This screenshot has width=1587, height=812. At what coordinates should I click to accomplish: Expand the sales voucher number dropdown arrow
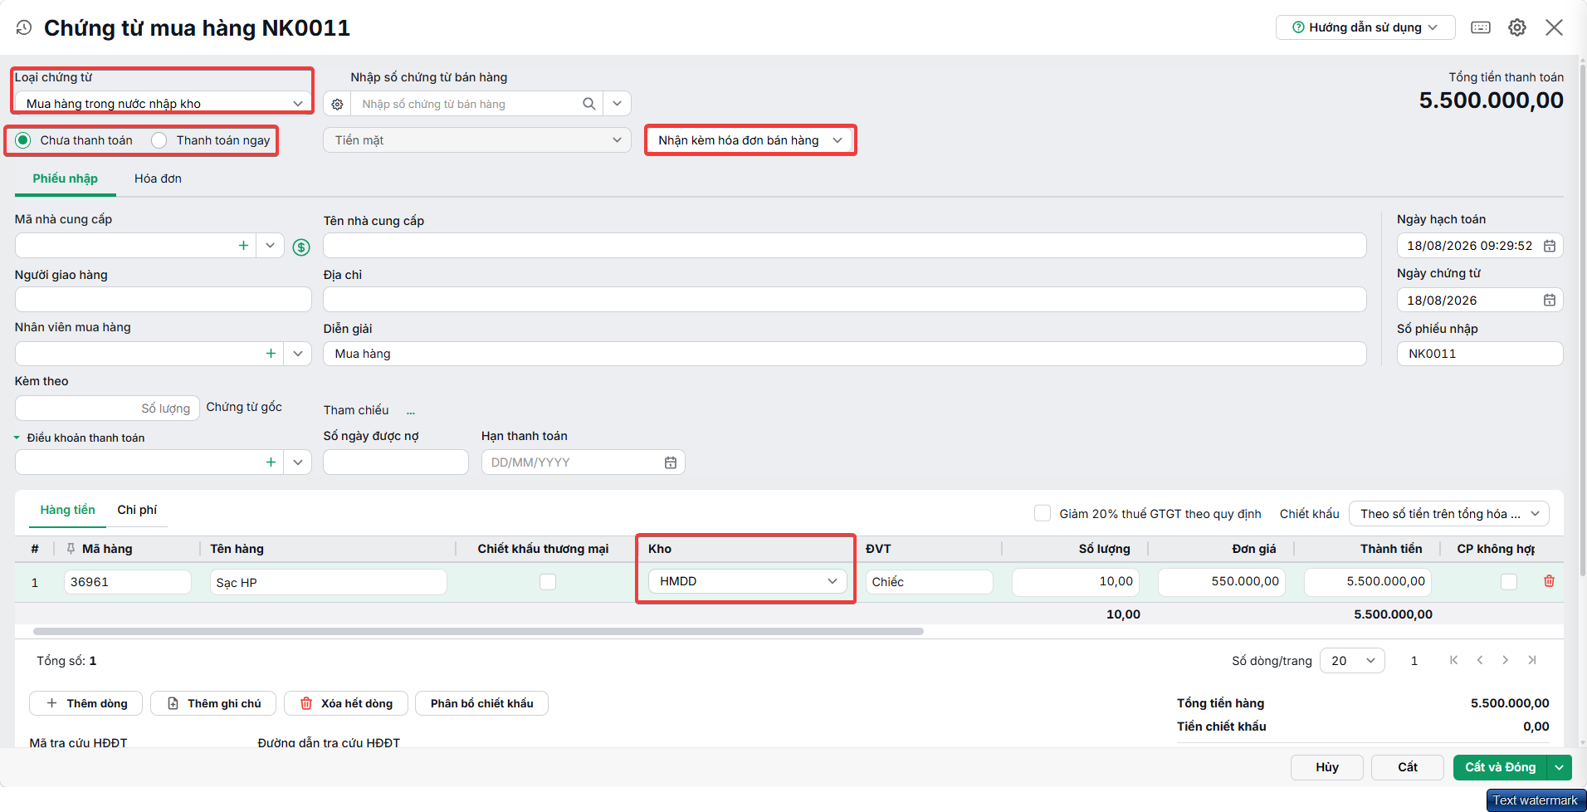[x=618, y=104]
